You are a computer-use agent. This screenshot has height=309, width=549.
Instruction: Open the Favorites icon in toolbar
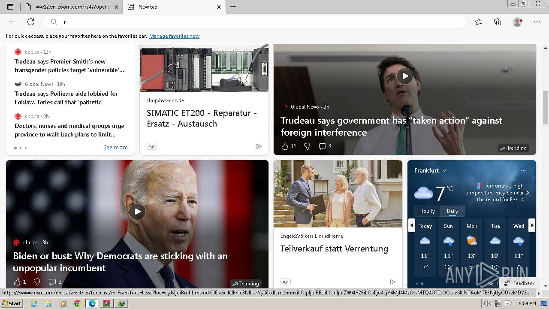[x=479, y=22]
